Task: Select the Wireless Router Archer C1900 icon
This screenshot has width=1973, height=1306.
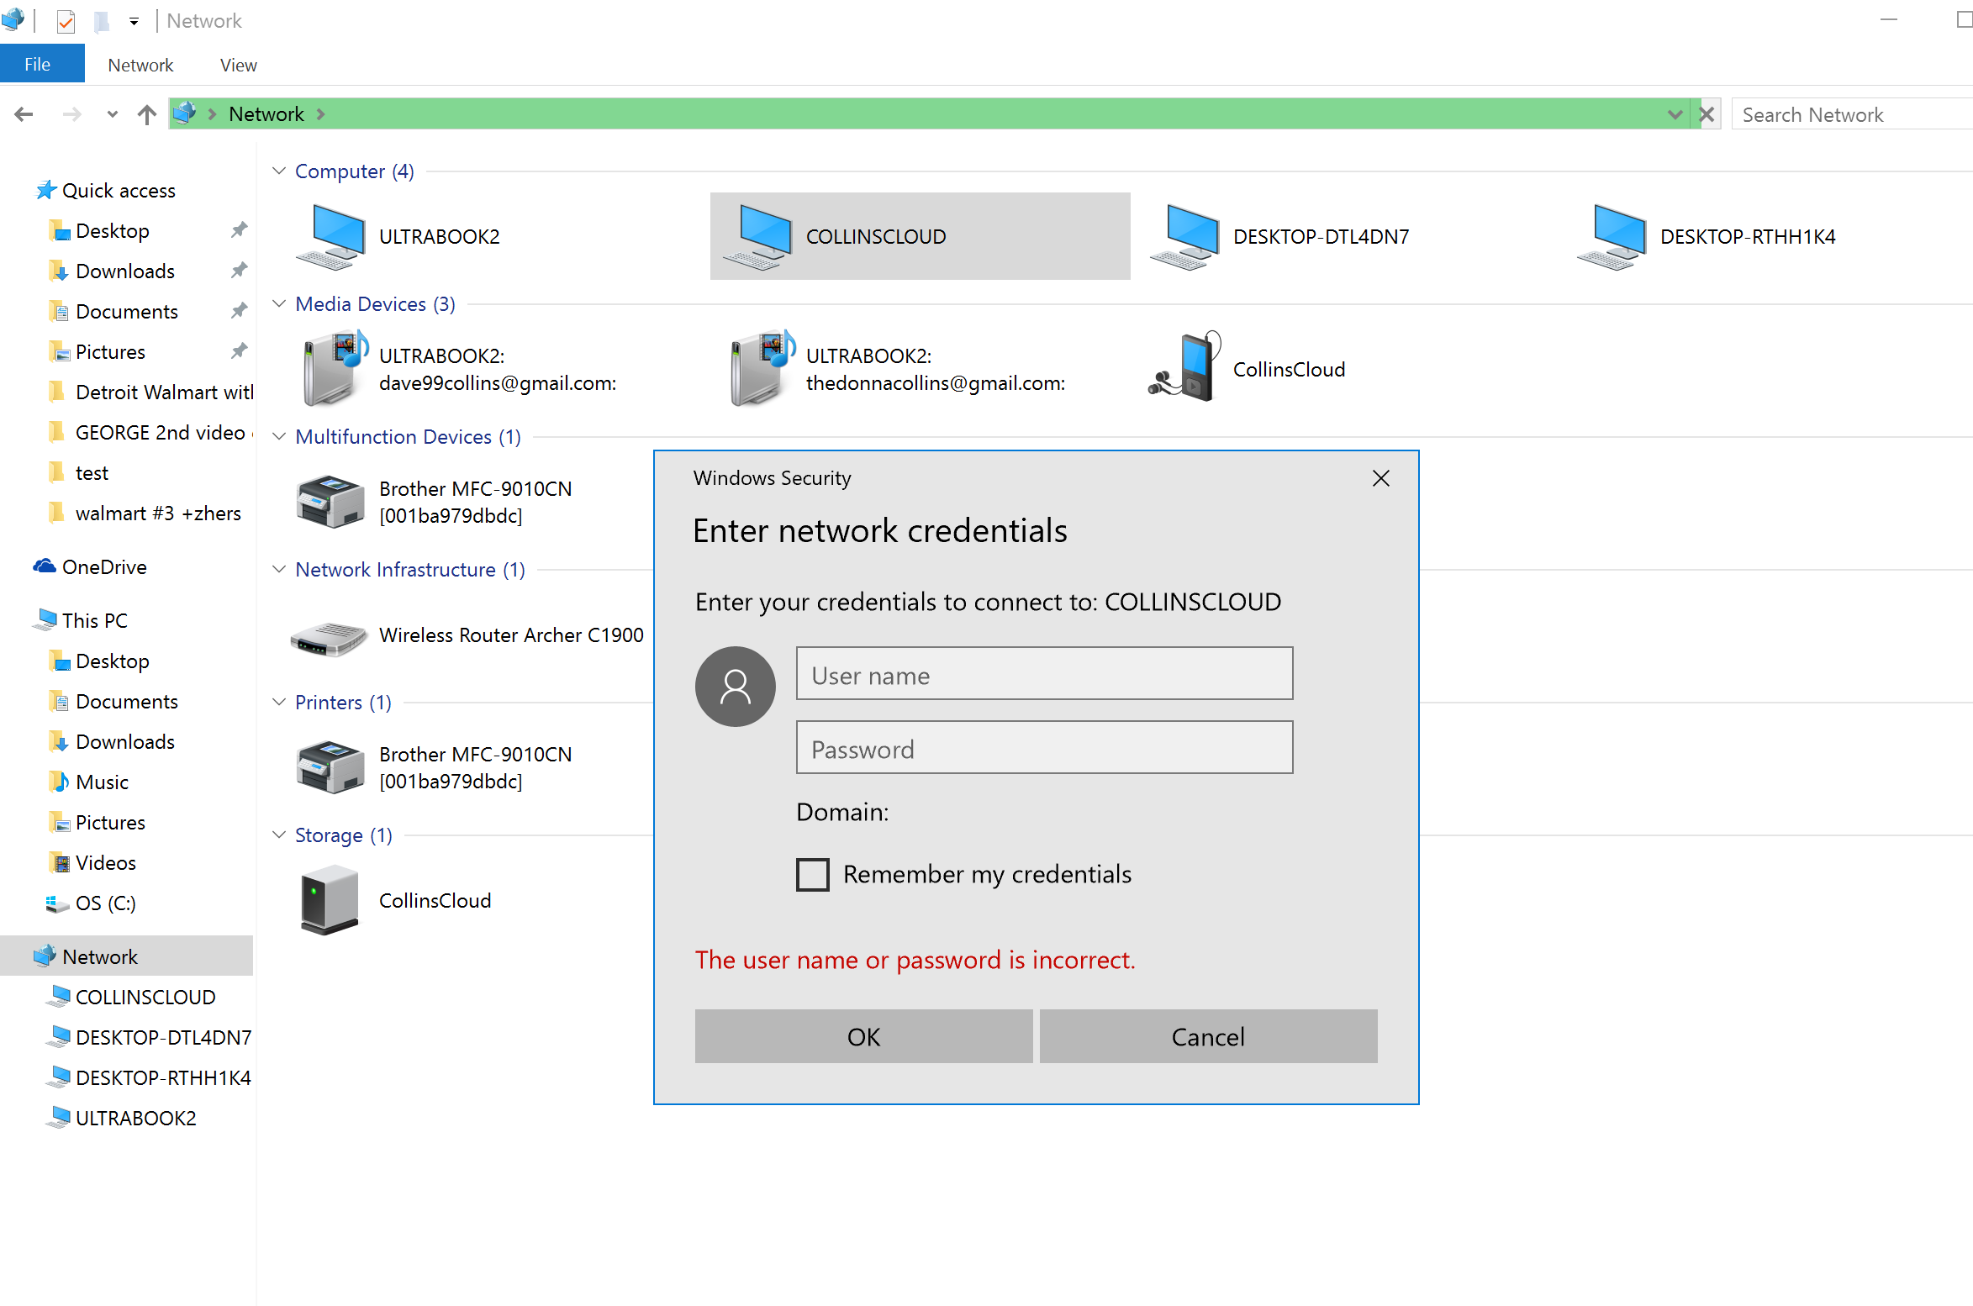Action: 330,638
